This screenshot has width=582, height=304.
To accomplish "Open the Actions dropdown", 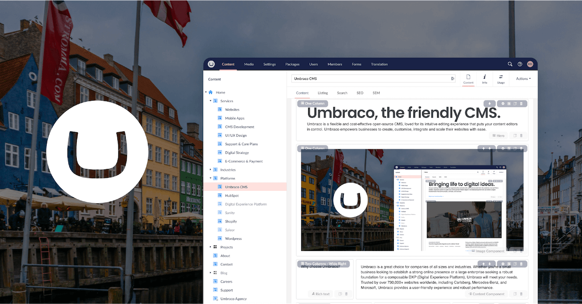I will 522,78.
